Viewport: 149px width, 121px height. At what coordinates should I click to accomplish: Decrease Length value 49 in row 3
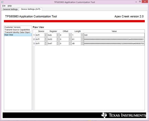[x=82, y=44]
